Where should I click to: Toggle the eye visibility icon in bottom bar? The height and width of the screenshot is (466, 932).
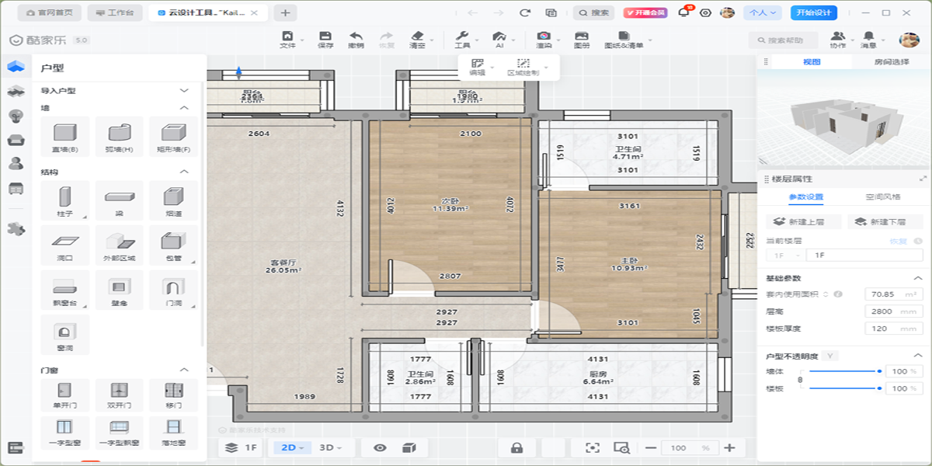click(380, 448)
